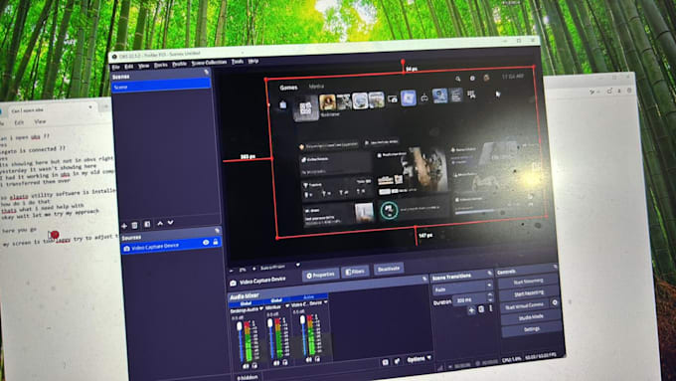Click monitor headphone icon under Mic/Aux

(x=285, y=362)
